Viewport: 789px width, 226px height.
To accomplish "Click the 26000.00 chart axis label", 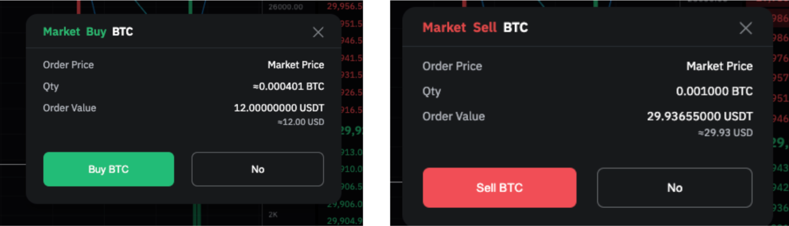I will click(285, 7).
